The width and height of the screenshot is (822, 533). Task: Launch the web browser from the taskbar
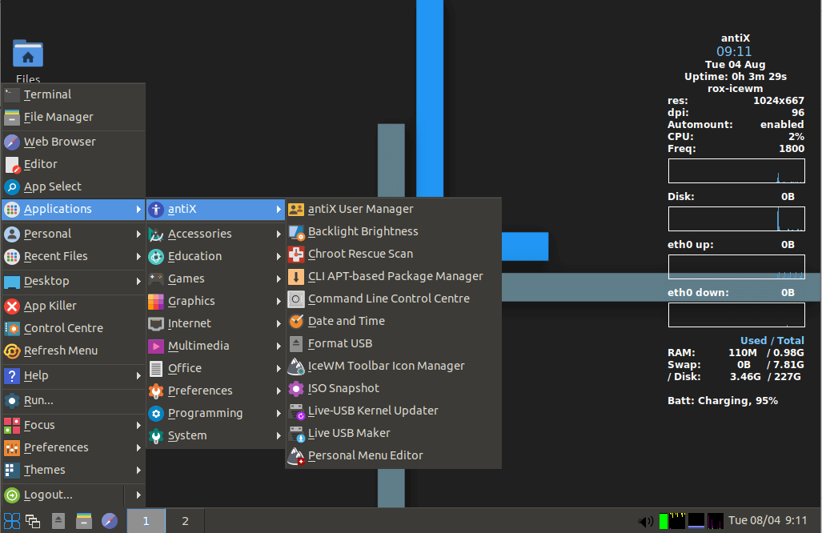coord(108,520)
